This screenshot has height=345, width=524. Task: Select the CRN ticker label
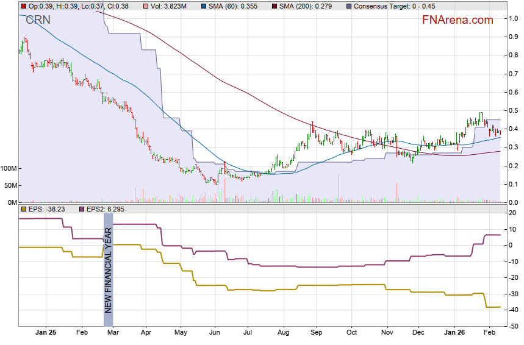click(38, 20)
